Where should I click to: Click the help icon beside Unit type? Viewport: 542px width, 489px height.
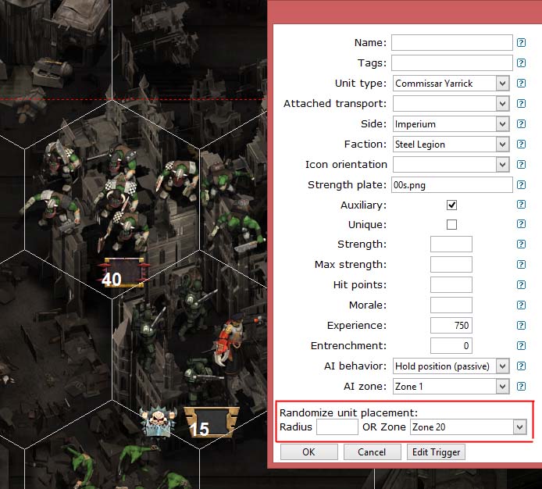[521, 84]
